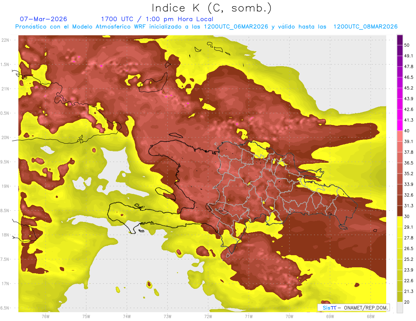Click the '45.2' legend value

point(409,88)
